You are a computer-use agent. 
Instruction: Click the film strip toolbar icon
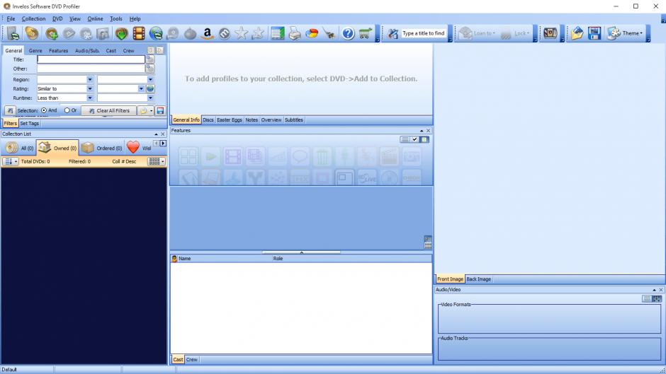point(139,33)
